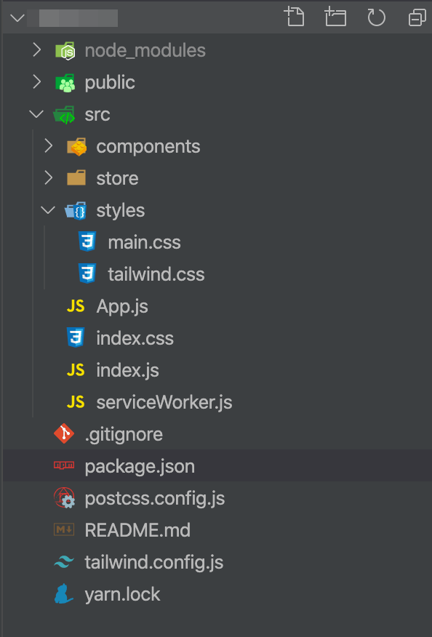Collapse the styles folder chevron
432x637 pixels.
(48, 210)
